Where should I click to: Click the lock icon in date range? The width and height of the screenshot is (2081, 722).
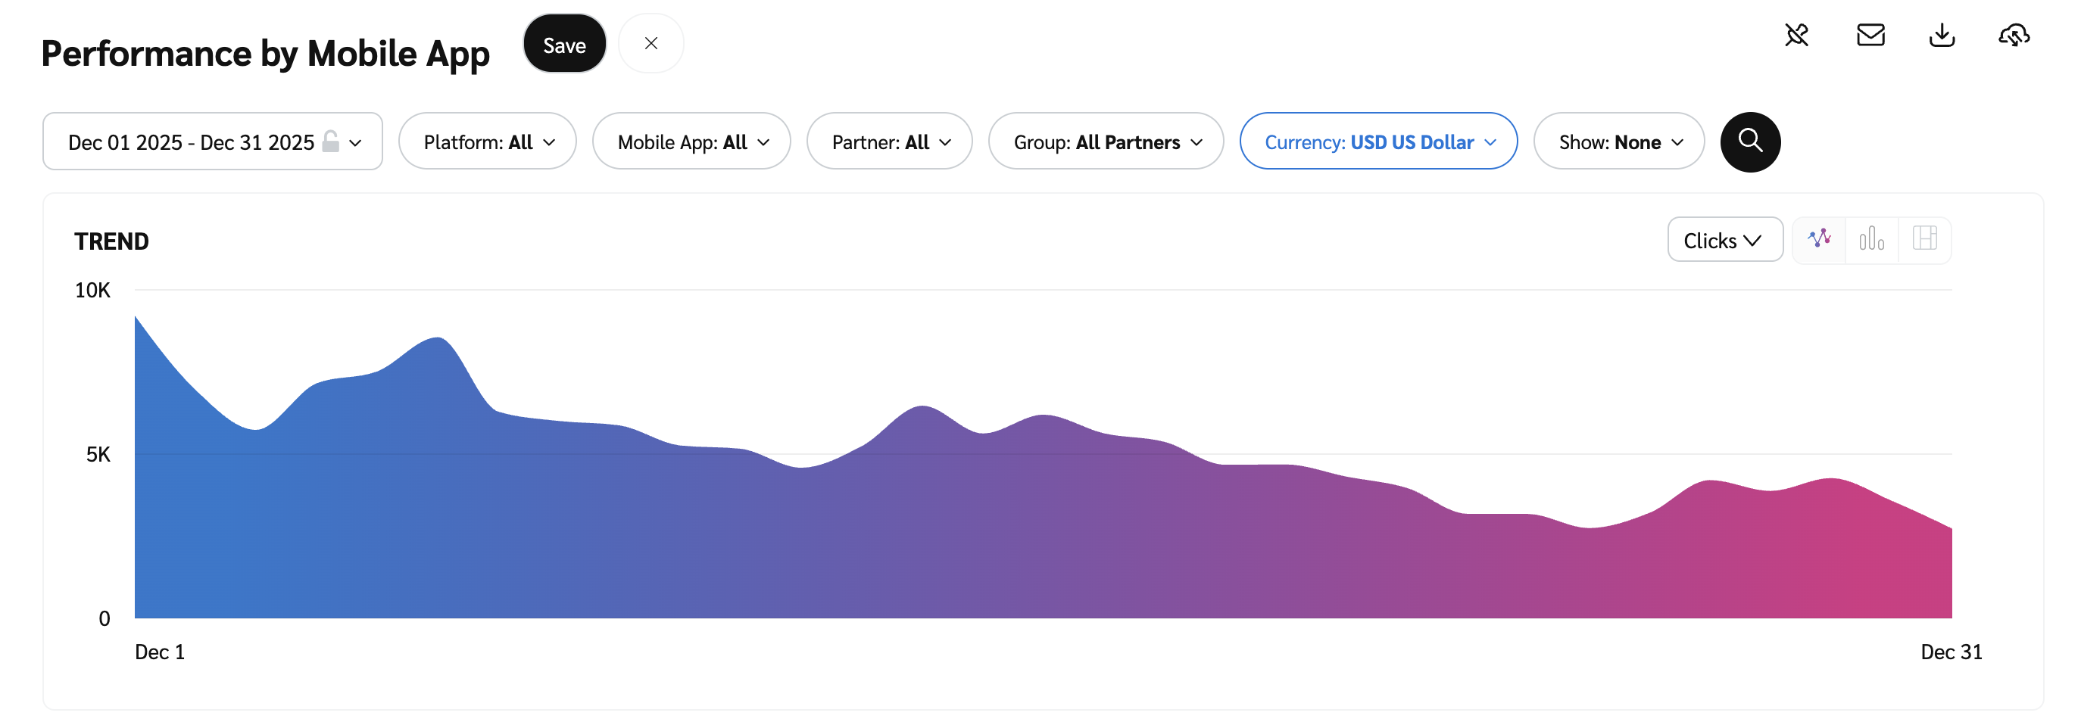click(x=330, y=142)
